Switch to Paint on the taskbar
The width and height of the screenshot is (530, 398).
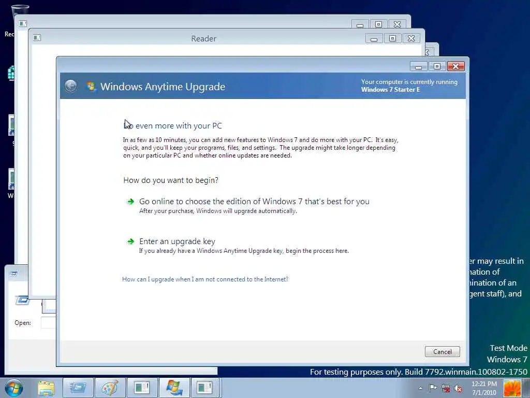(x=110, y=388)
